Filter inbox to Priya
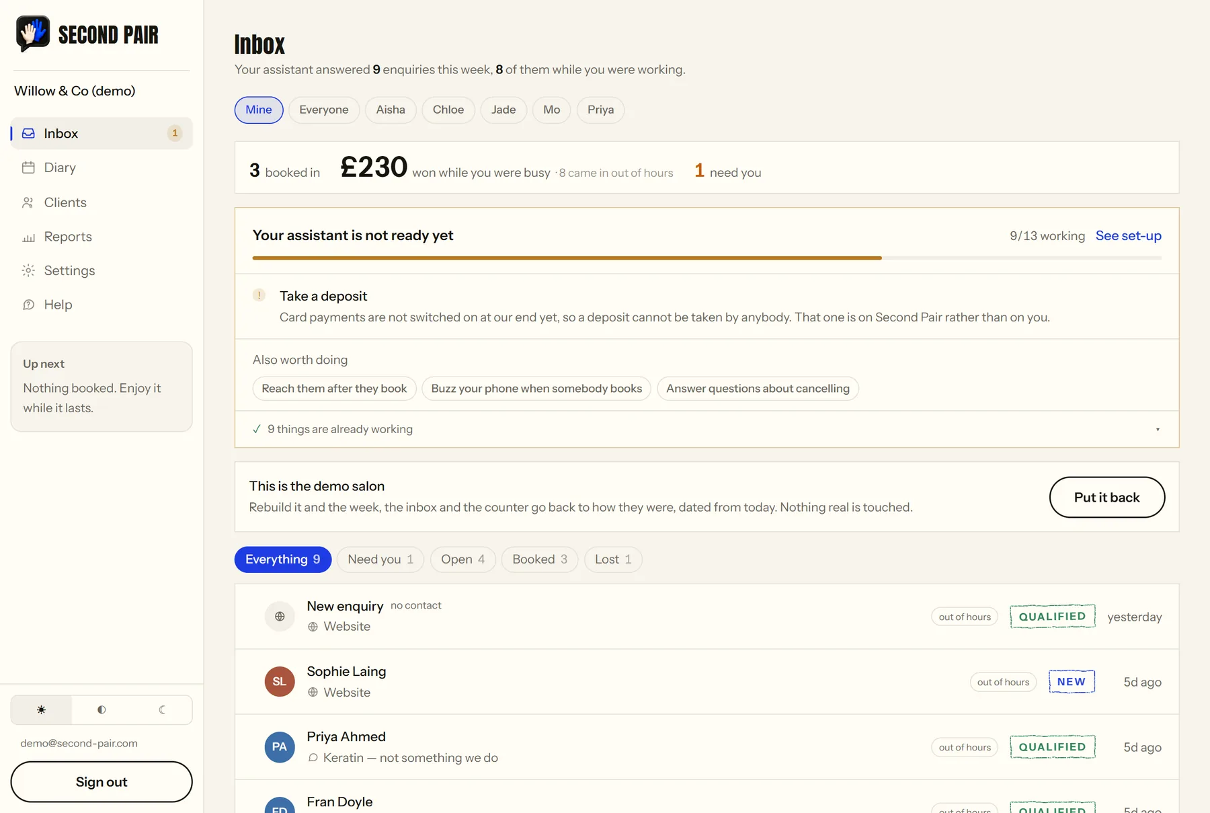1210x813 pixels. [601, 110]
